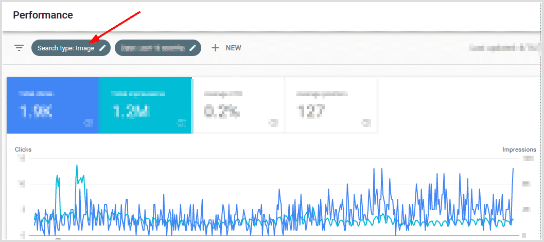Click pencil icon on the blurred date chip
This screenshot has width=544, height=242.
(193, 48)
